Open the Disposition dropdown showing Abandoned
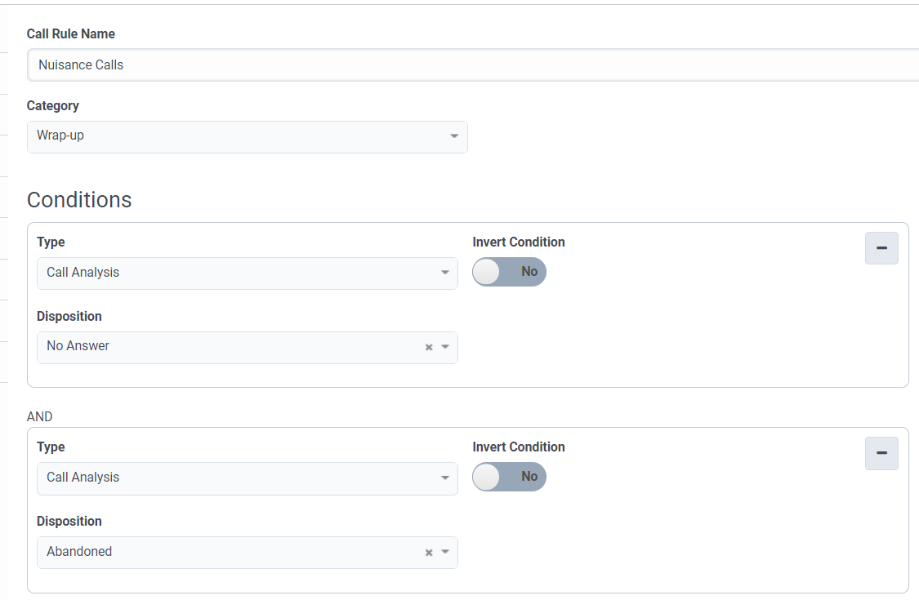This screenshot has height=600, width=919. [229, 552]
